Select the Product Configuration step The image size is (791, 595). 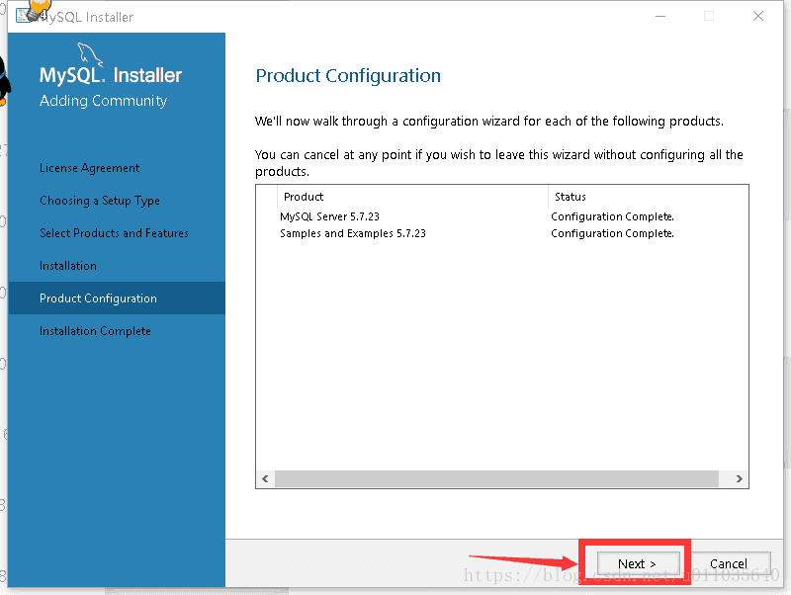pos(117,298)
